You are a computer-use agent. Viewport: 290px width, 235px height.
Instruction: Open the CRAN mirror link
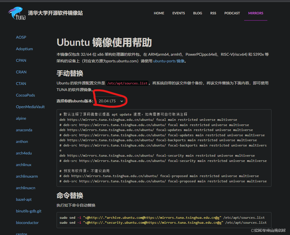pyautogui.click(x=21, y=72)
